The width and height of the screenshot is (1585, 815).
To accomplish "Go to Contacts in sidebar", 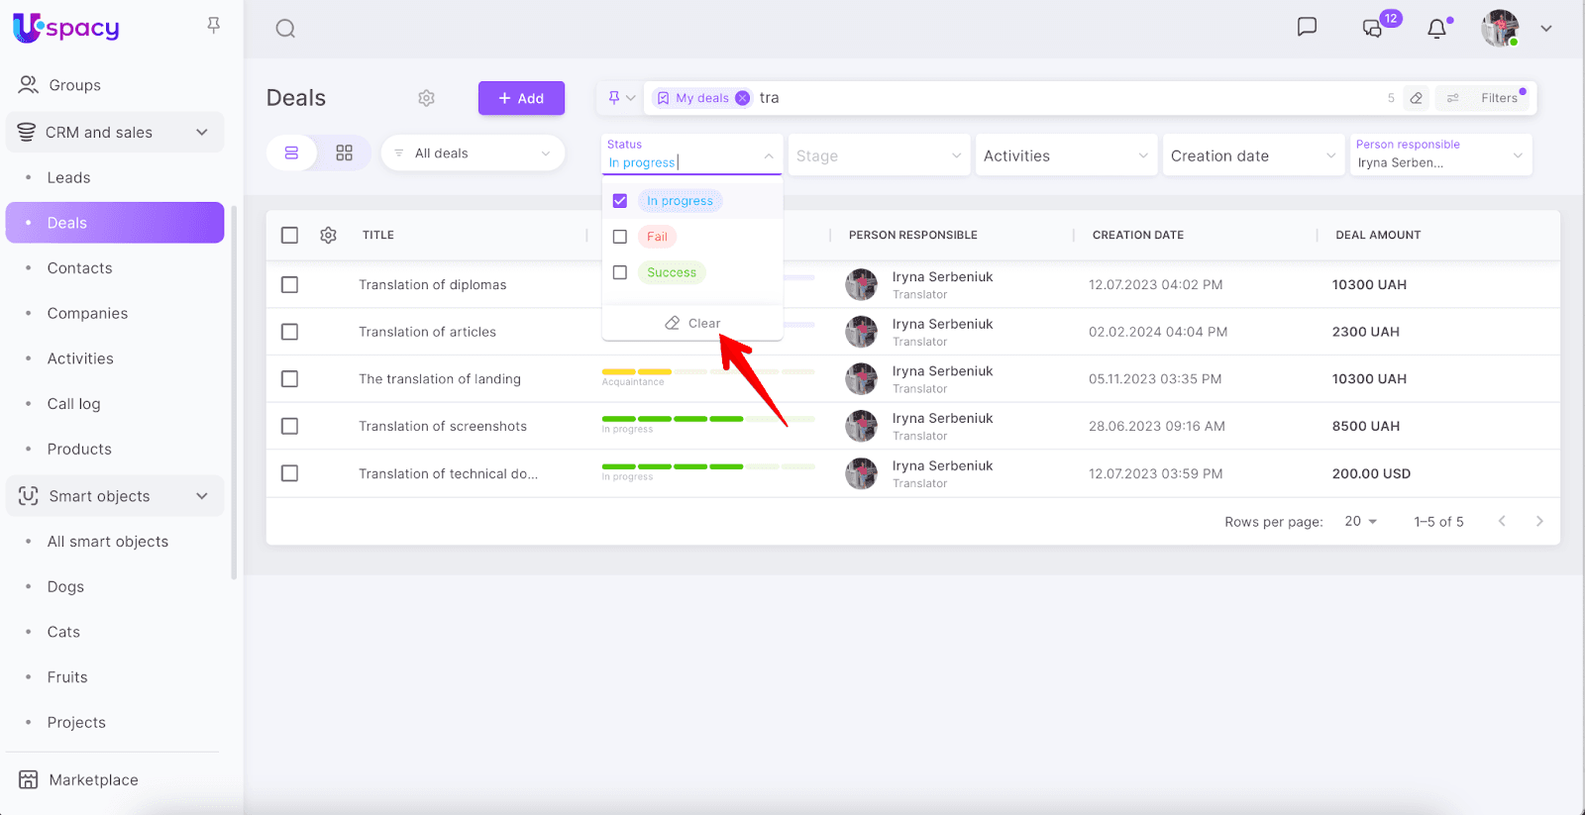I will click(x=79, y=268).
